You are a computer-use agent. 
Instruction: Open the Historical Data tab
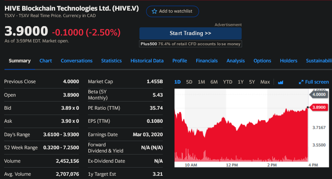point(147,61)
